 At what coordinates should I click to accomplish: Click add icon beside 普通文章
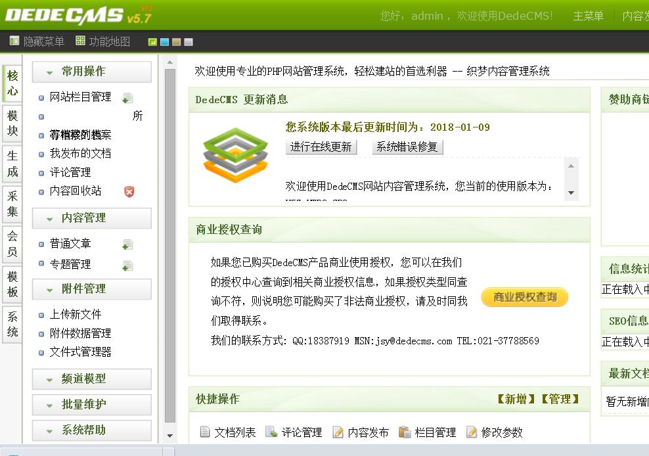128,245
